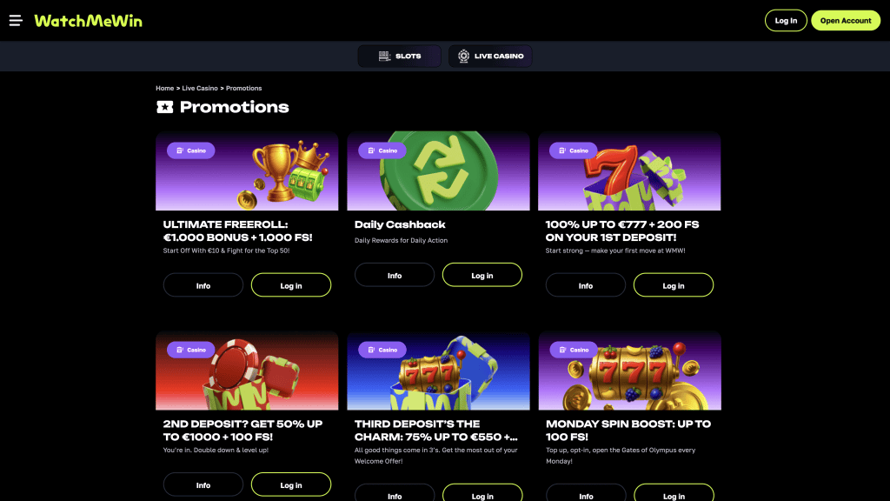Viewport: 890px width, 501px height.
Task: Go to Home in the breadcrumb
Action: click(165, 88)
